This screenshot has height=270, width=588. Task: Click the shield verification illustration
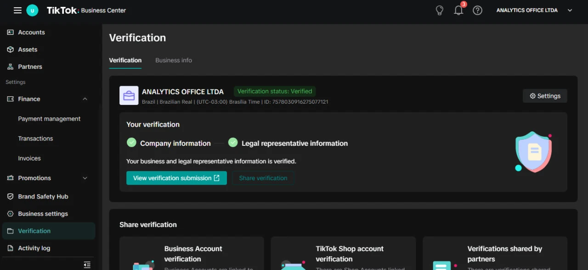tap(534, 152)
